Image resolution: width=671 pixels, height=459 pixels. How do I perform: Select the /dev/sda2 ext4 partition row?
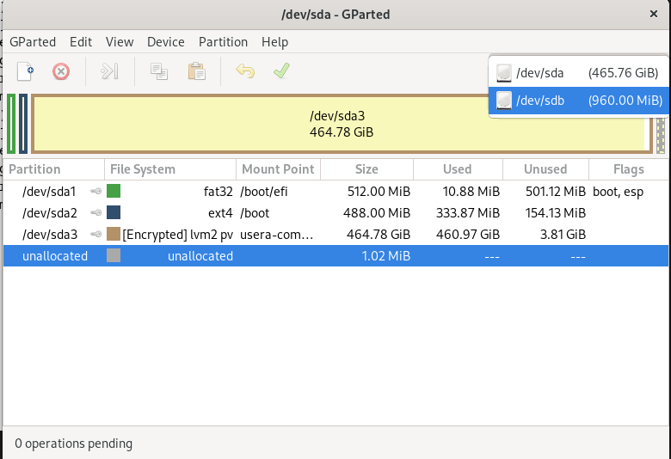click(x=258, y=212)
